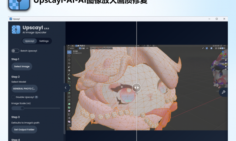
Task: Toggle the Batch Upscayl switch
Action: 15,51
